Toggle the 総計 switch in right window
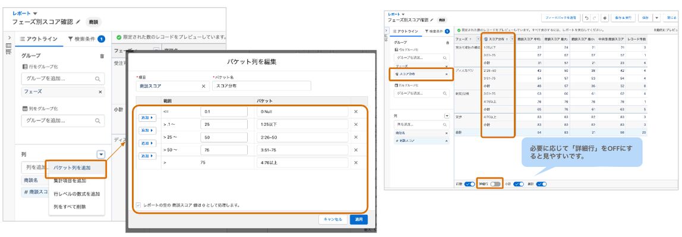Image resolution: width=682 pixels, height=237 pixels. coord(542,184)
